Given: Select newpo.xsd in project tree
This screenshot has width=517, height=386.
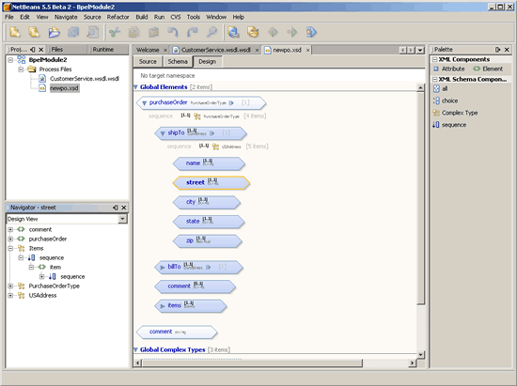Looking at the screenshot, I should coord(64,88).
